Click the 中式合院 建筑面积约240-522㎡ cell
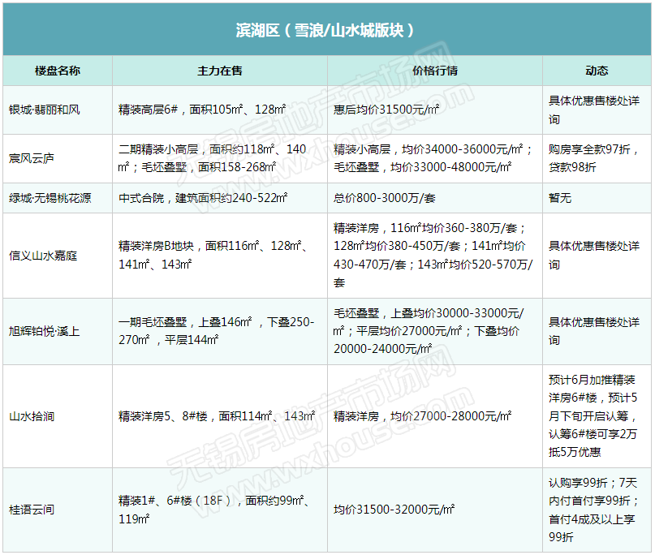This screenshot has height=555, width=655. coord(204,197)
